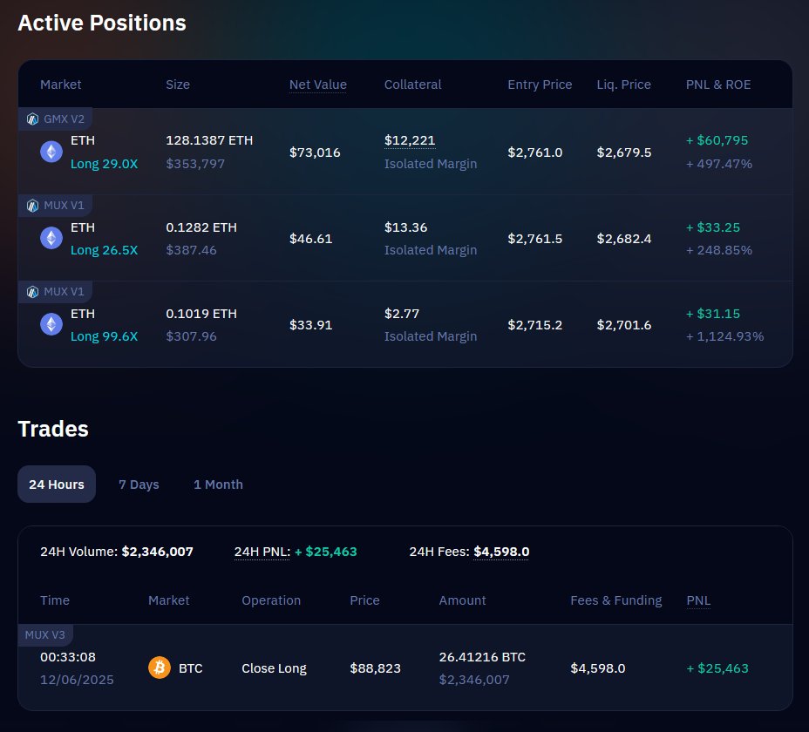
Task: Click the Trades section heading
Action: (x=53, y=430)
